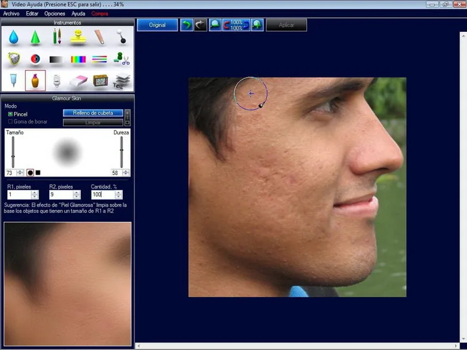Adjust R2 pixeles spinner arrows
Viewport: 467px width, 350px height.
coord(77,195)
